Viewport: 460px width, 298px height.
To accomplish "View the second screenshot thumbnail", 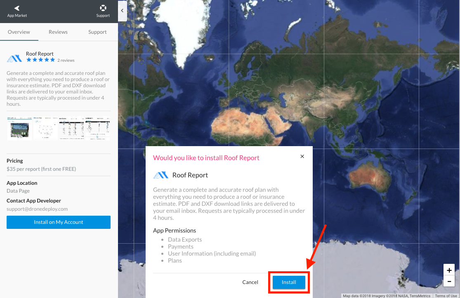I will [x=45, y=128].
